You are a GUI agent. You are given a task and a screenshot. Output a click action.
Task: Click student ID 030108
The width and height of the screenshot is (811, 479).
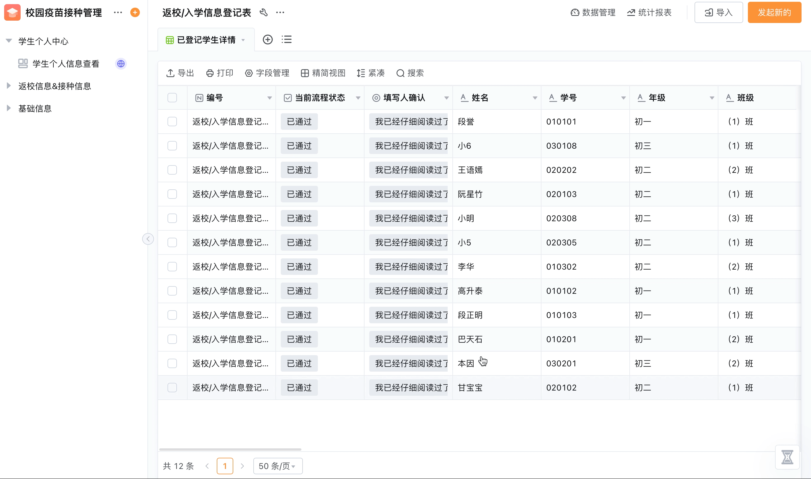pos(561,146)
